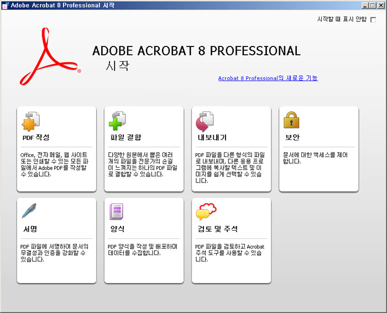This screenshot has height=313, width=387.
Task: Open the 양식 heading
Action: tap(117, 229)
